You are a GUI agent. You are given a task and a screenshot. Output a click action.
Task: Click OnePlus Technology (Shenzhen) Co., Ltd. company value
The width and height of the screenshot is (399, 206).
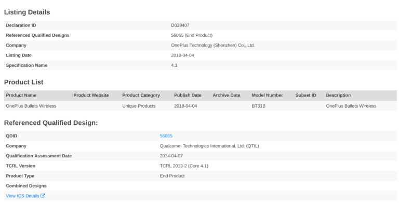tap(212, 46)
